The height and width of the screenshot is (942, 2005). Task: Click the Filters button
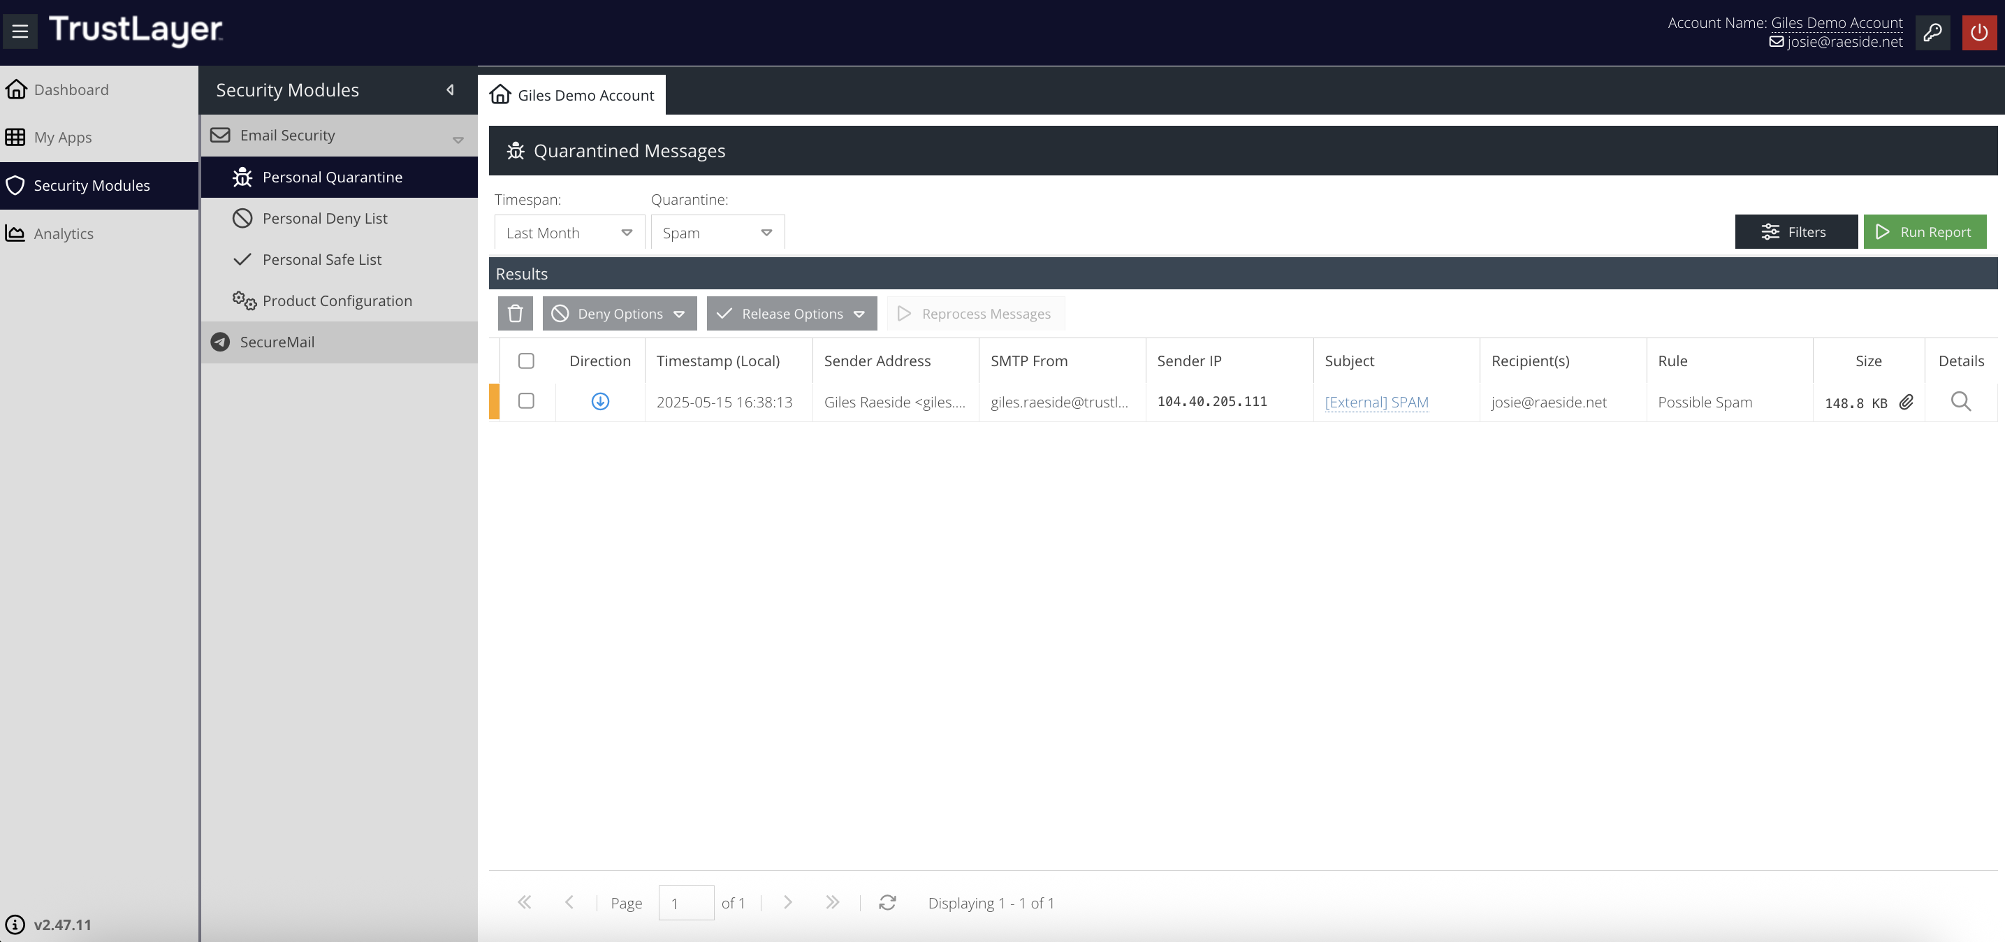coord(1795,232)
